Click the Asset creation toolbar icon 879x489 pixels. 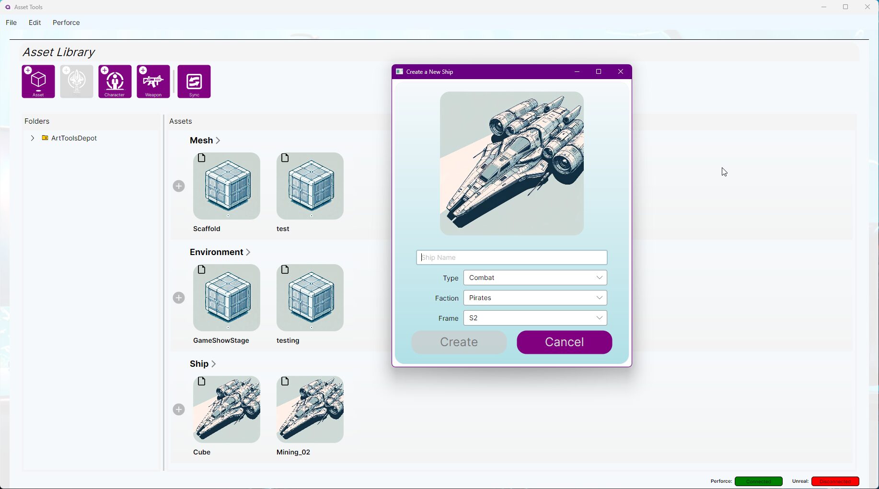(38, 81)
